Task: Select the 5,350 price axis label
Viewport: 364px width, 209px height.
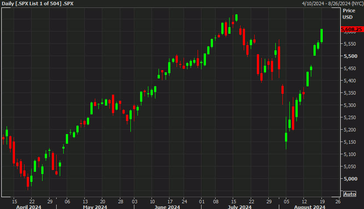Action: [350, 93]
